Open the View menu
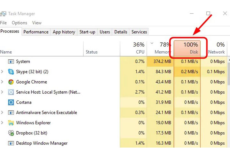The image size is (230, 153). 37,23
